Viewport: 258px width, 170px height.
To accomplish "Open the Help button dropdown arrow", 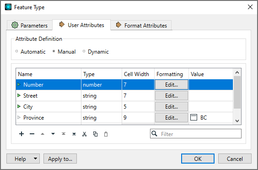I will (35, 159).
